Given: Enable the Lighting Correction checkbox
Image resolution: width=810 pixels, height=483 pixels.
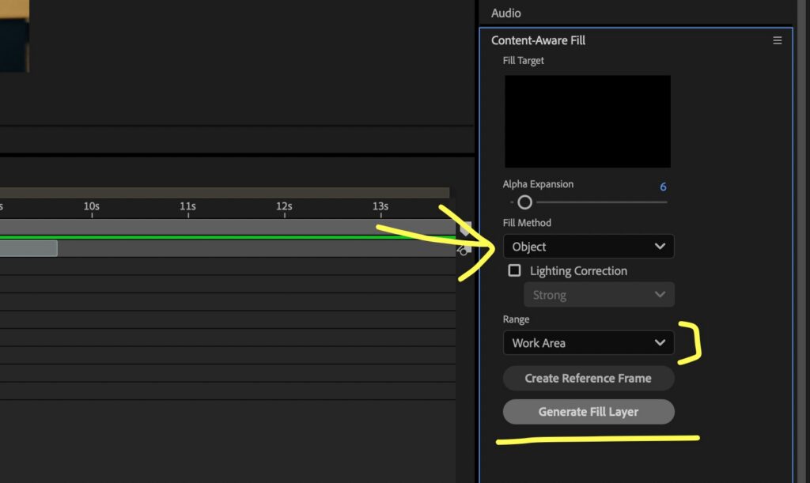Looking at the screenshot, I should 513,270.
